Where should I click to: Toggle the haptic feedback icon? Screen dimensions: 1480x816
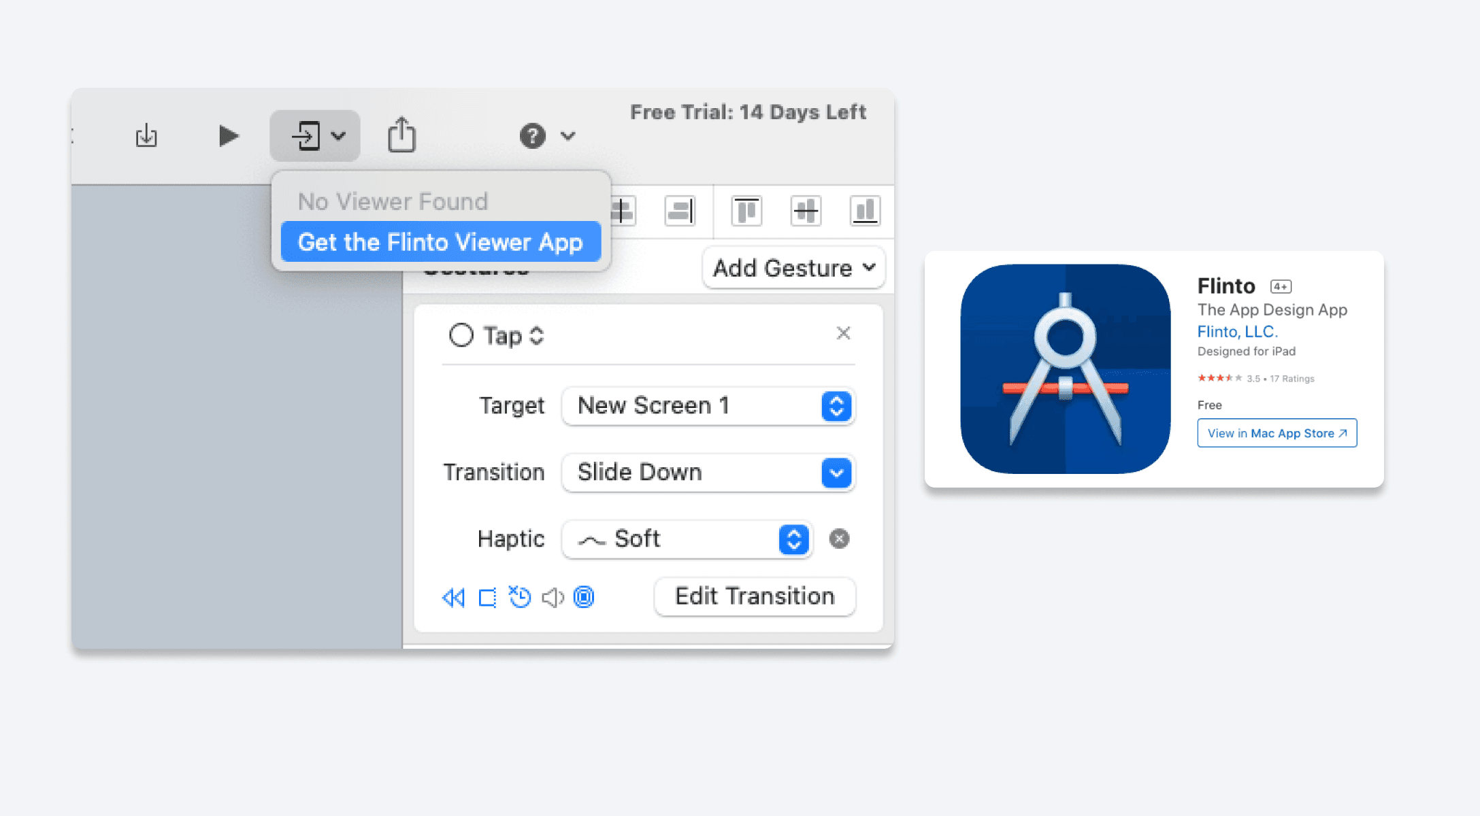584,597
